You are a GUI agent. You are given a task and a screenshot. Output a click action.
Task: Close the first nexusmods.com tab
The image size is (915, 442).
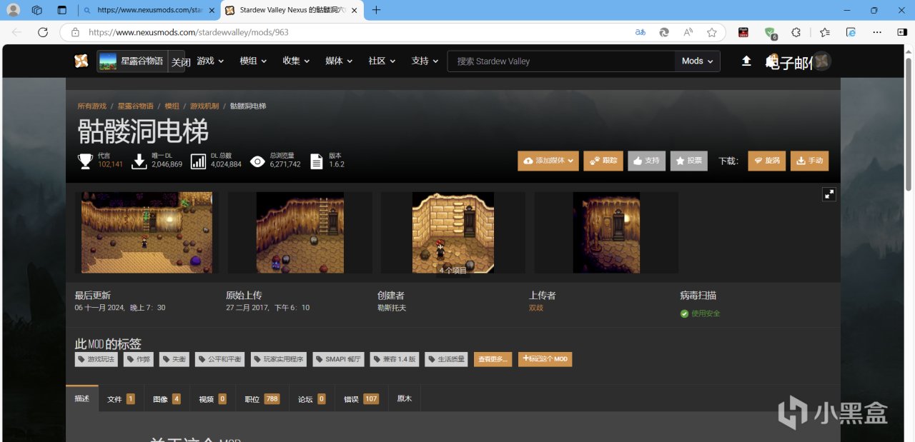point(211,10)
